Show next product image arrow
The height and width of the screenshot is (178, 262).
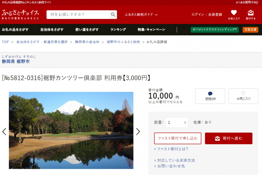tap(138, 131)
